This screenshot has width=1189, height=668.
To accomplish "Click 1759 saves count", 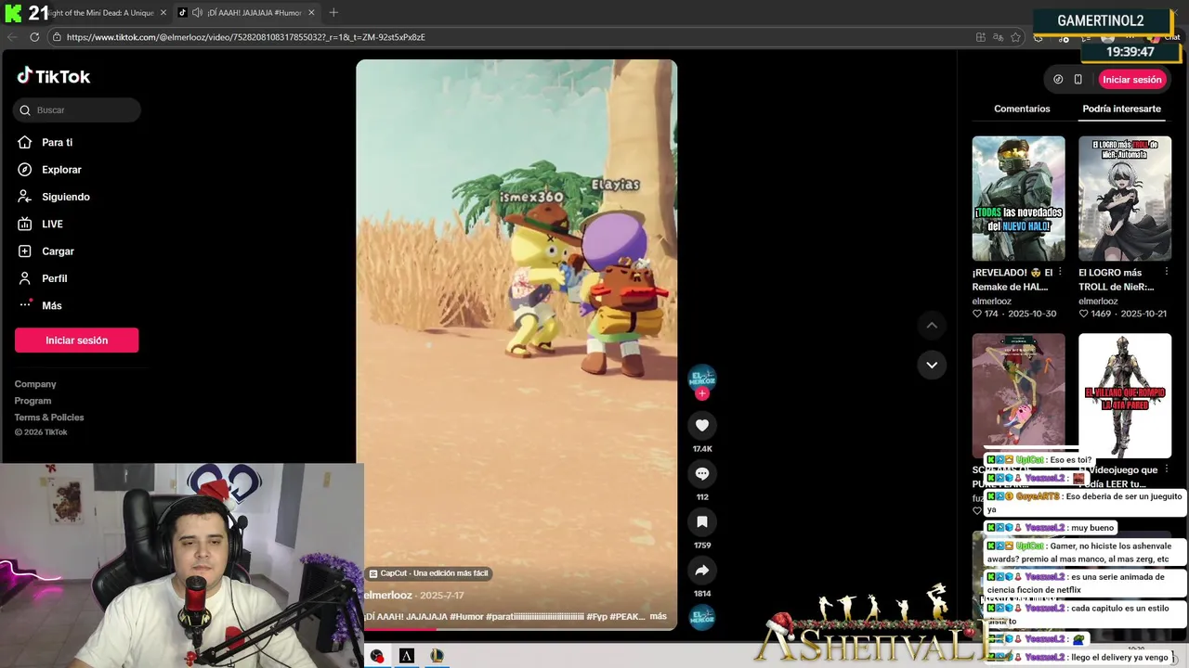I will pos(702,546).
